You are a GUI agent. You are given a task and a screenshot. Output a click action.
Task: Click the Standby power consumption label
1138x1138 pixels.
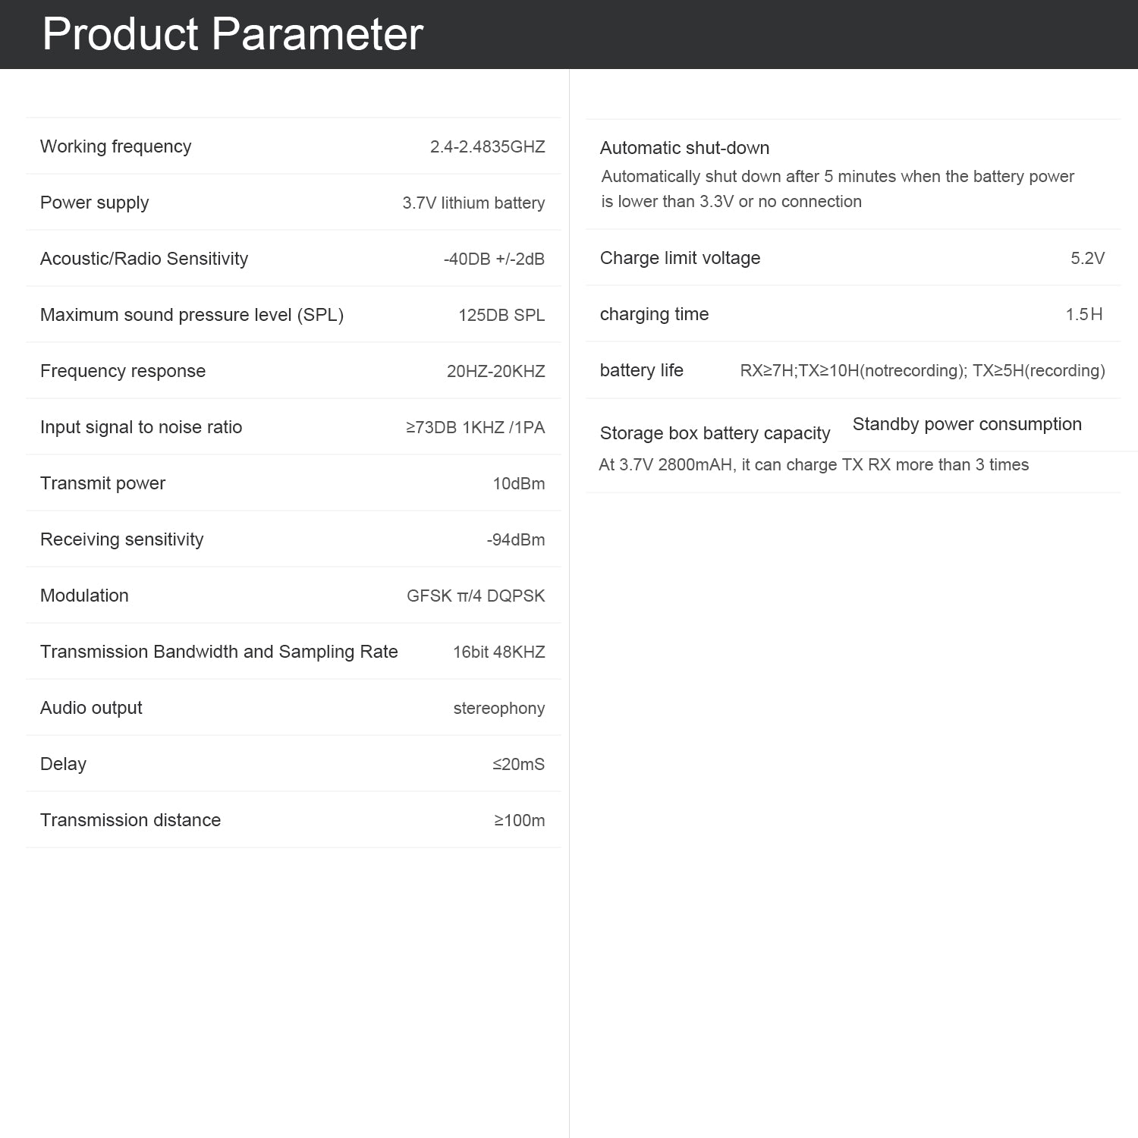point(967,424)
